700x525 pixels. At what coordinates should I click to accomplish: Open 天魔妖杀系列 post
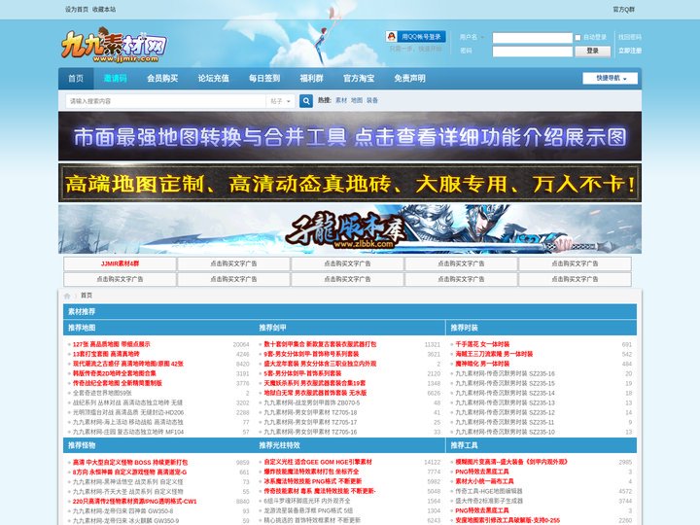coord(315,383)
